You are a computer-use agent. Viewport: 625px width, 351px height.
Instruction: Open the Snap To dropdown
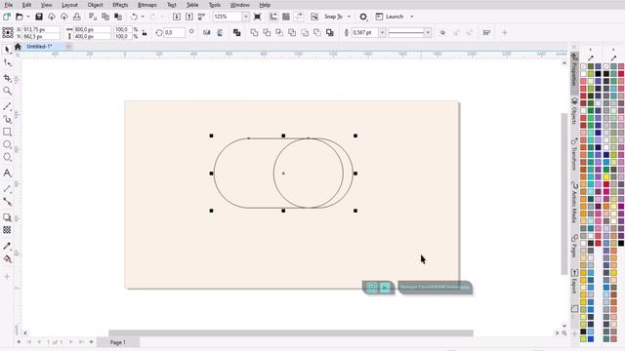pos(349,17)
